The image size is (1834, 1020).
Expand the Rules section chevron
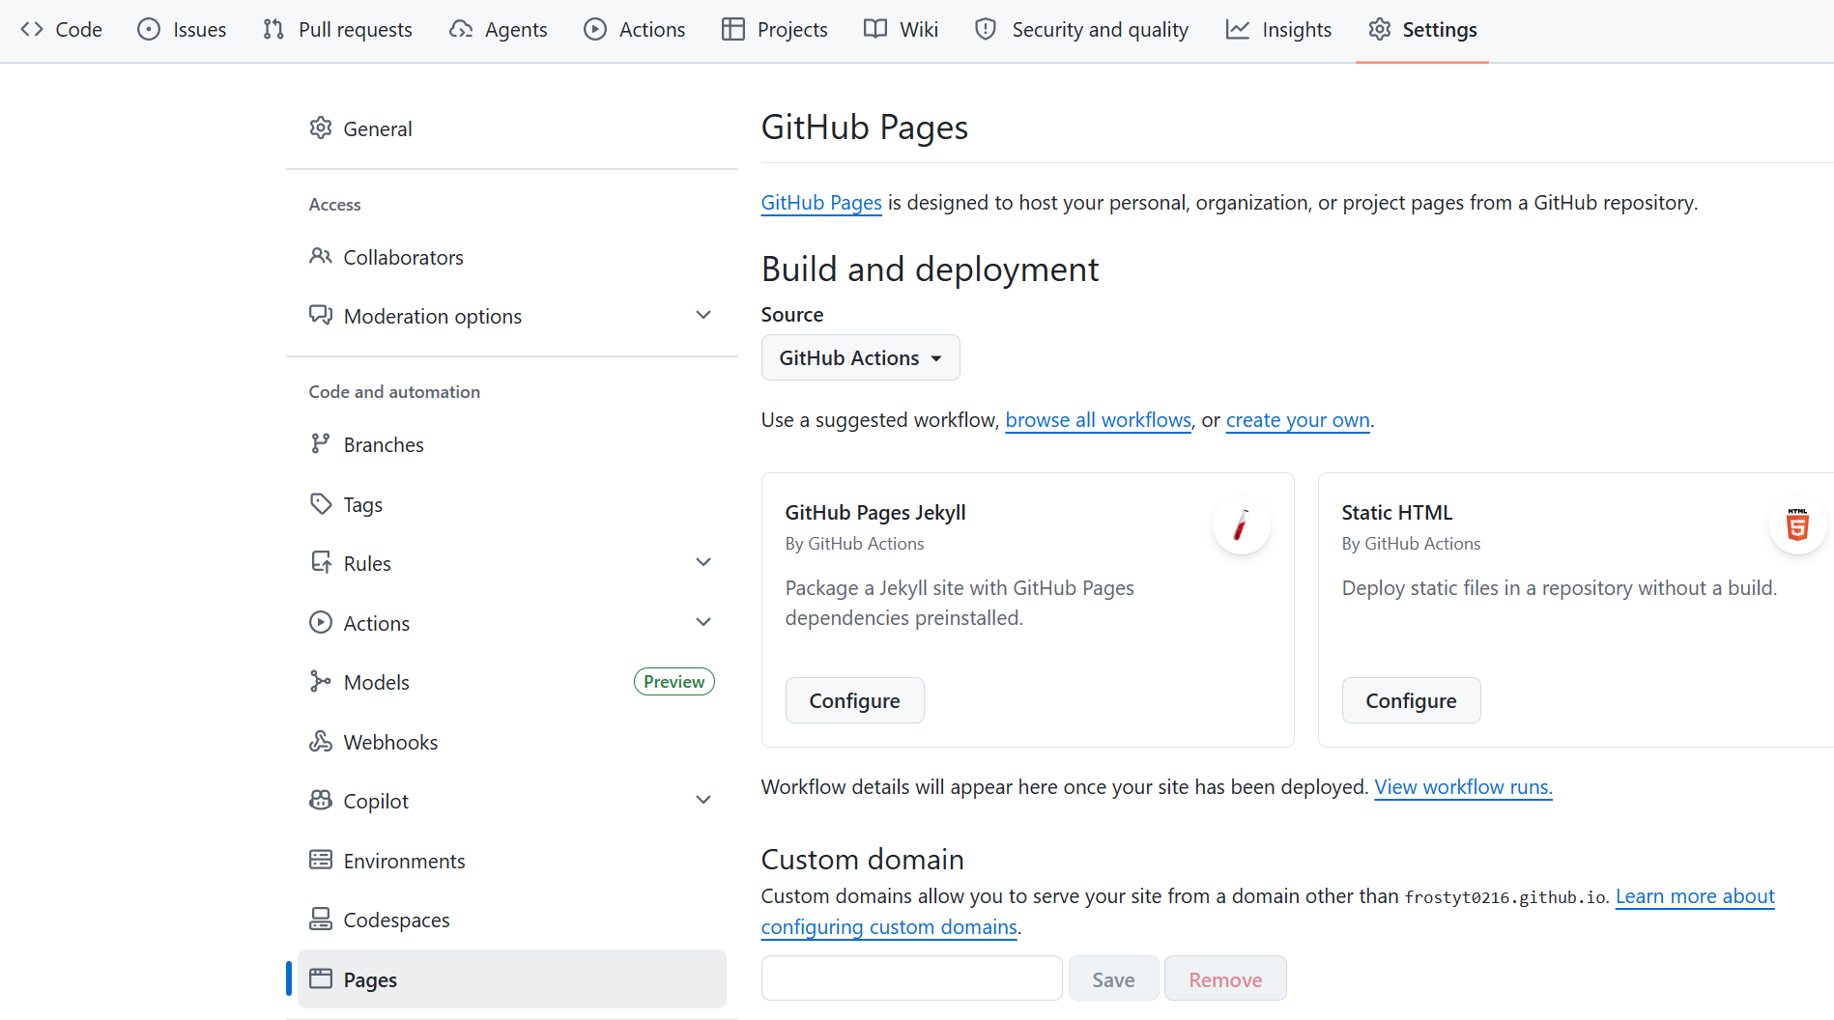pos(703,562)
